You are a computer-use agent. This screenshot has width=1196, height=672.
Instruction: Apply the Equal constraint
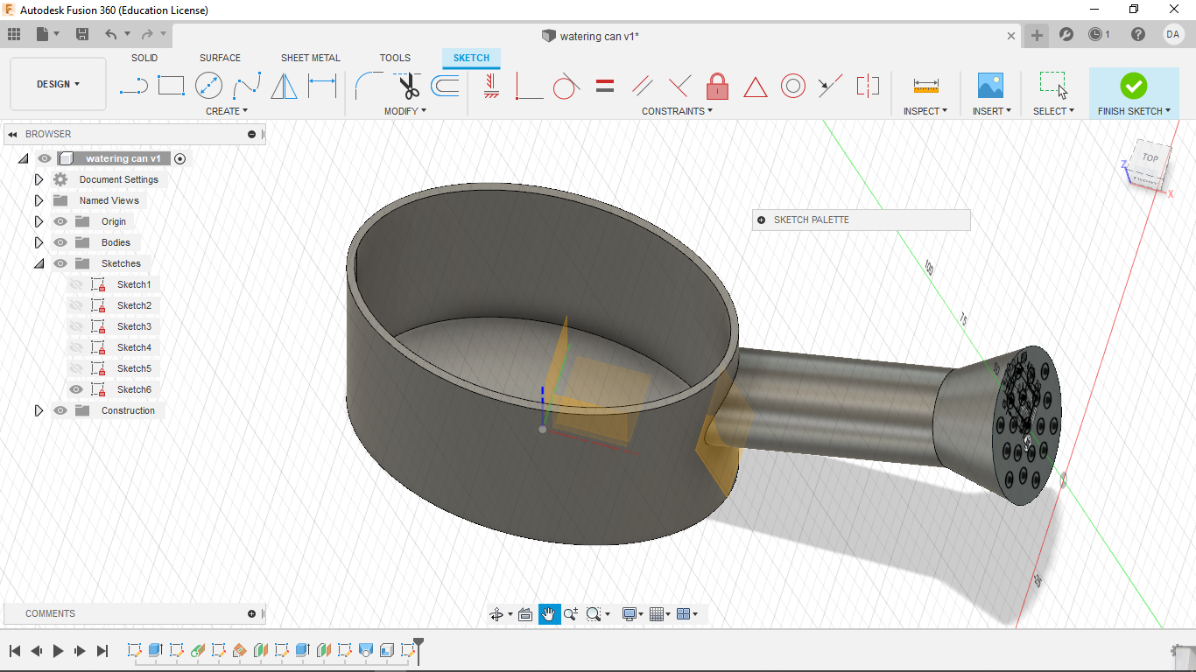pyautogui.click(x=604, y=86)
